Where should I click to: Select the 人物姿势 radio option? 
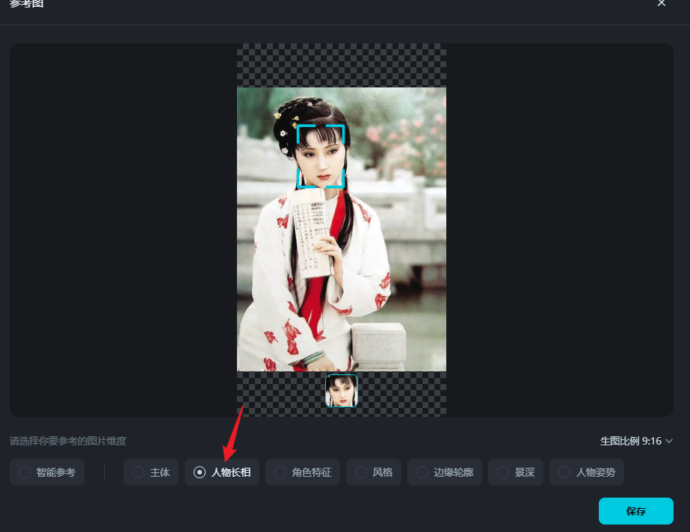click(587, 472)
